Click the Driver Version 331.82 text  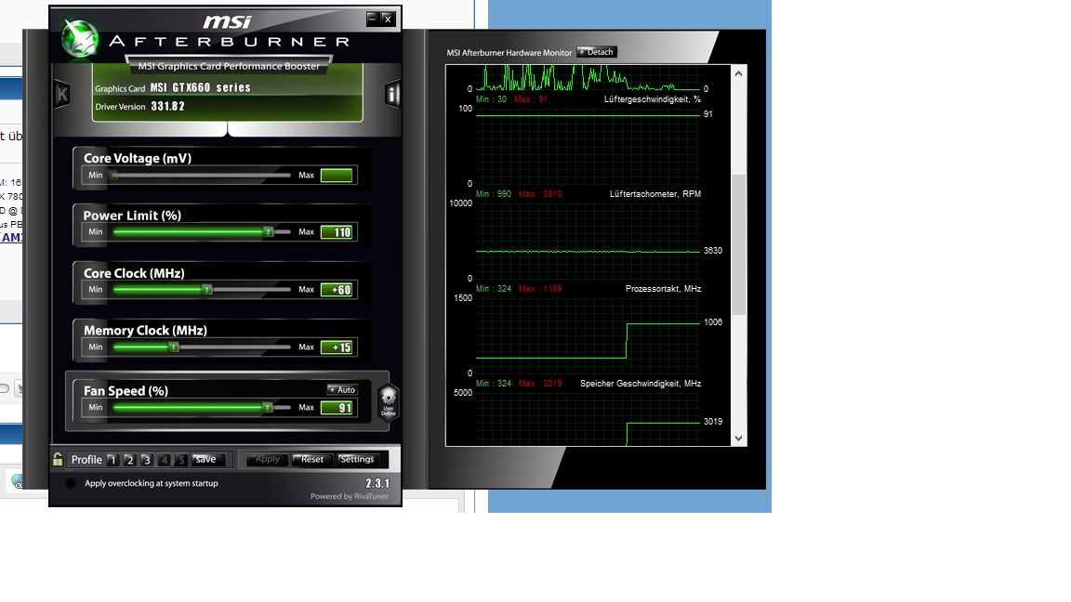pos(140,107)
